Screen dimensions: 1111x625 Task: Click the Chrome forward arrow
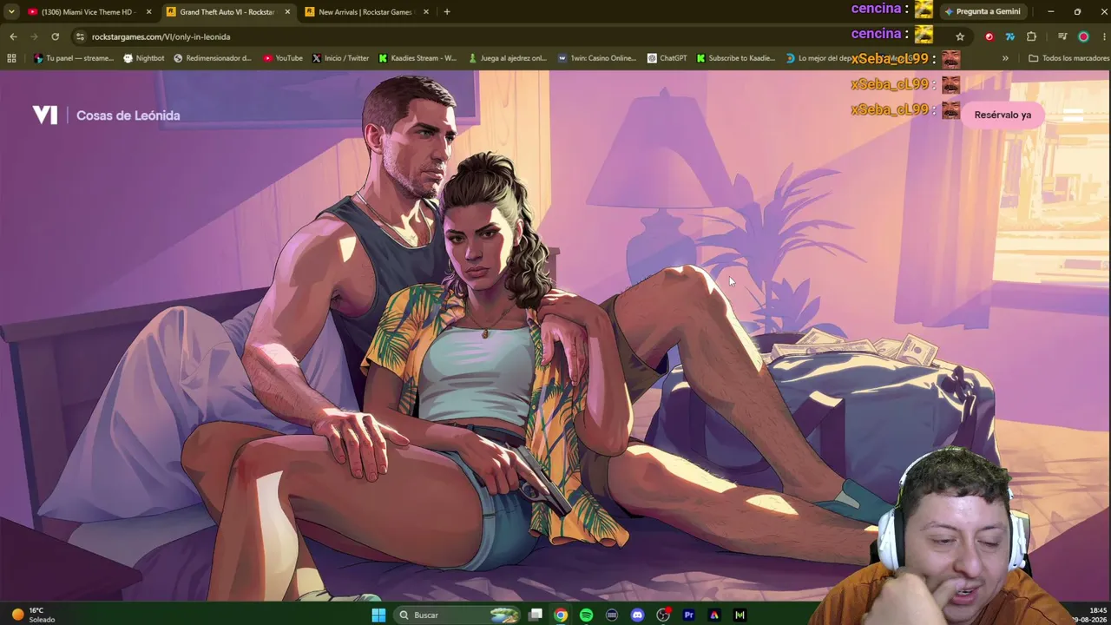click(34, 36)
